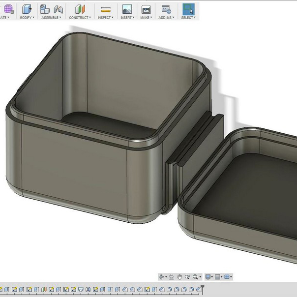
Task: Open the INSPECT menu label
Action: tap(105, 18)
